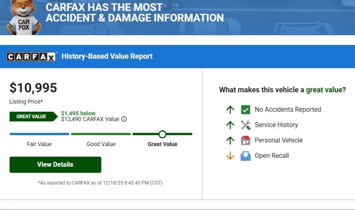Screen dimensions: 355x210
Task: Select the Open Recall label
Action: (271, 156)
